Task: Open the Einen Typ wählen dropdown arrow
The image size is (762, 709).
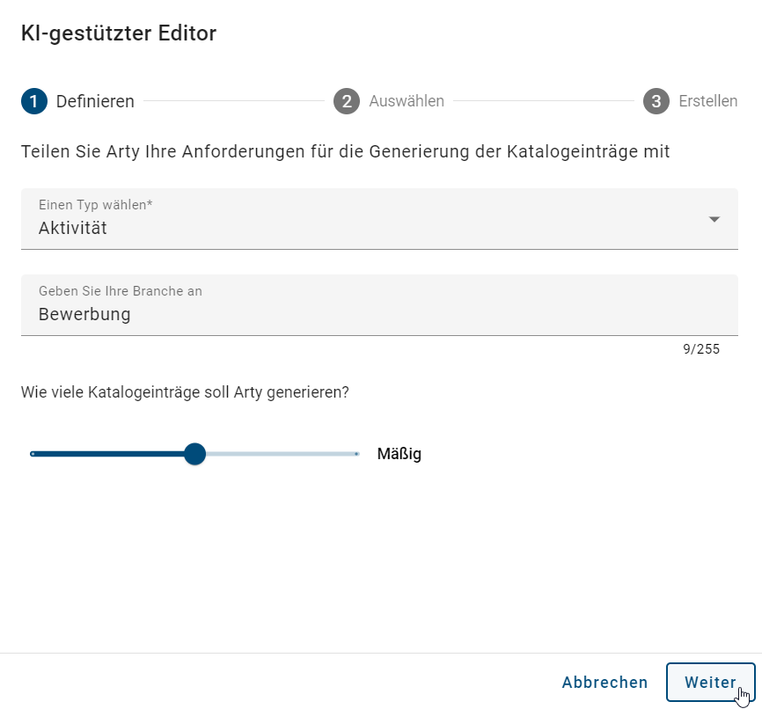Action: 714,219
